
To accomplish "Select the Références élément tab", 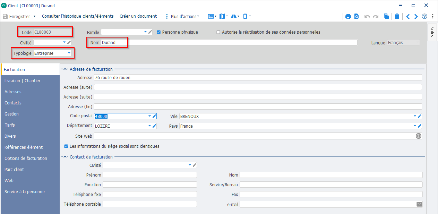I will 30,147.
